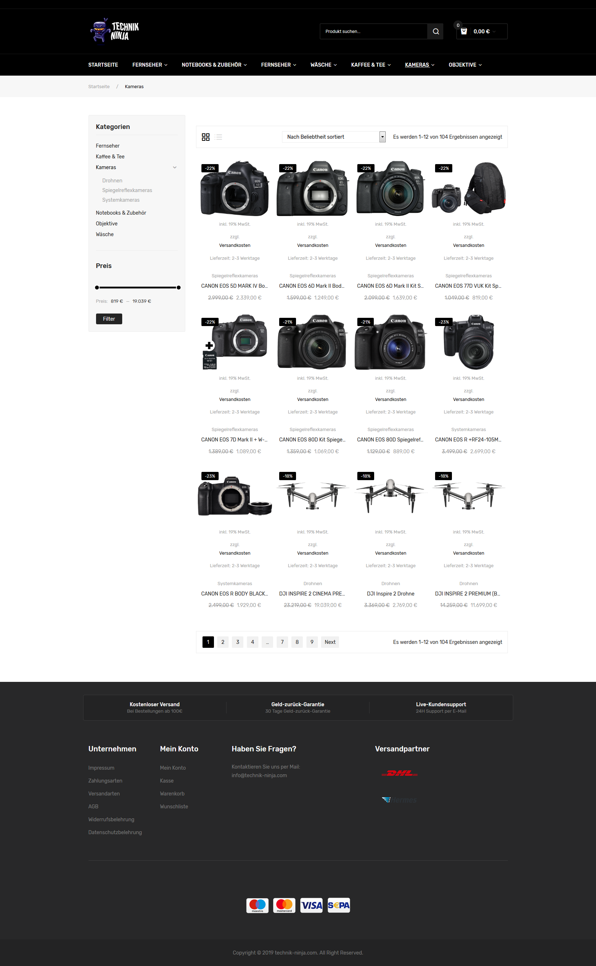Open the Kaffee & Tee menu

click(x=371, y=64)
